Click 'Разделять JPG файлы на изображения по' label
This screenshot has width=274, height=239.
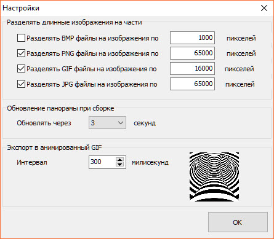point(92,84)
